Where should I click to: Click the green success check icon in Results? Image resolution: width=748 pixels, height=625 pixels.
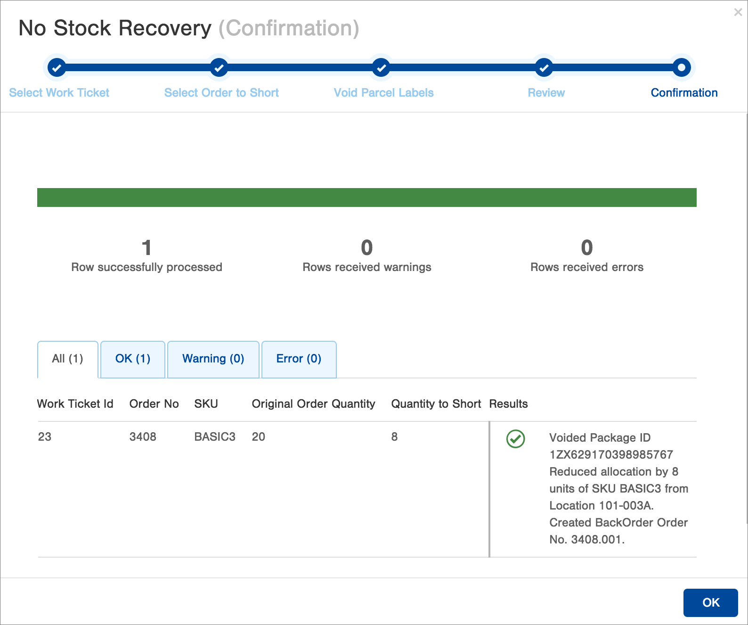(516, 439)
